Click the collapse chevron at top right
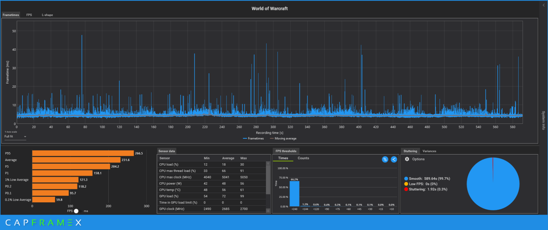 coord(543,5)
